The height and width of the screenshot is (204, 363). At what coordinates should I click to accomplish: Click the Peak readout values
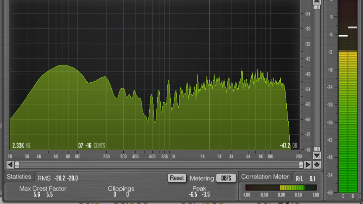199,195
